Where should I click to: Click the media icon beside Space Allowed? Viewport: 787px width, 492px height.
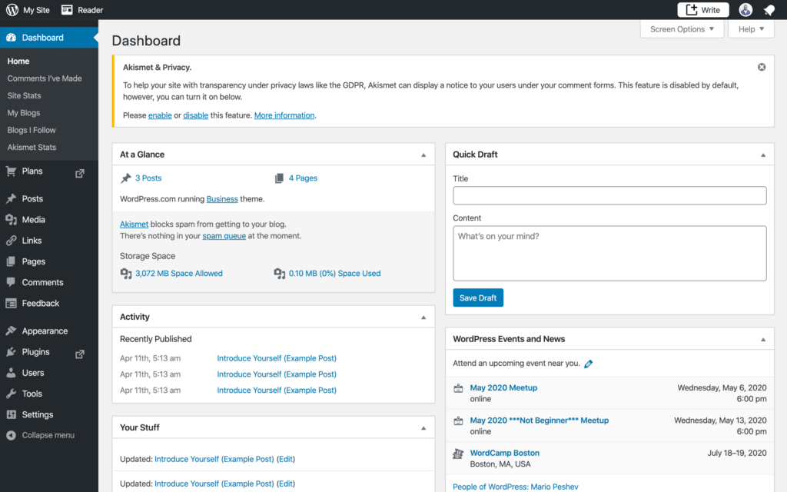[x=125, y=274]
